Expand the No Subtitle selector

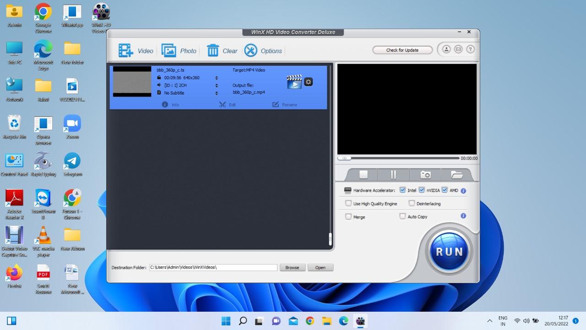coord(217,93)
